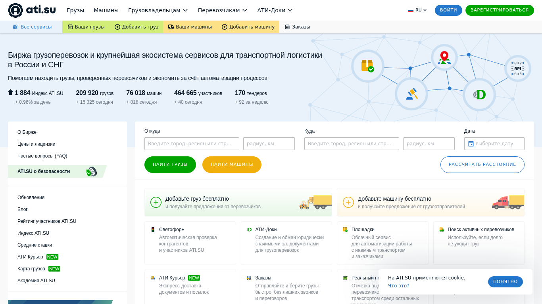The height and width of the screenshot is (304, 542).
Task: Click the Russian flag icon
Action: [x=411, y=10]
